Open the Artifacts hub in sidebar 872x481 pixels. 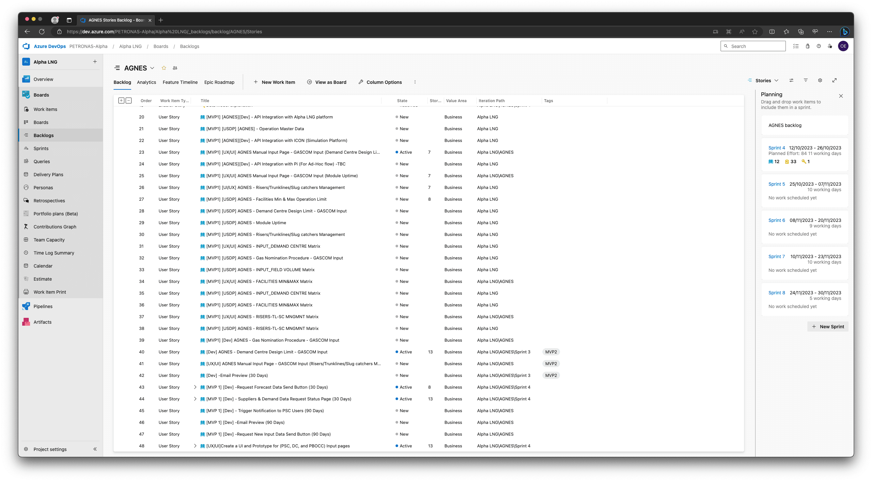(x=42, y=322)
